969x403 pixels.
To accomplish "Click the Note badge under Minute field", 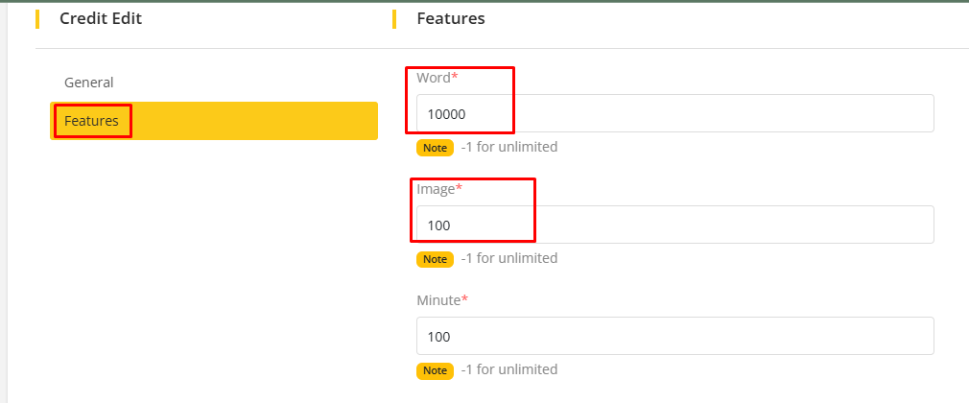I will pyautogui.click(x=435, y=370).
